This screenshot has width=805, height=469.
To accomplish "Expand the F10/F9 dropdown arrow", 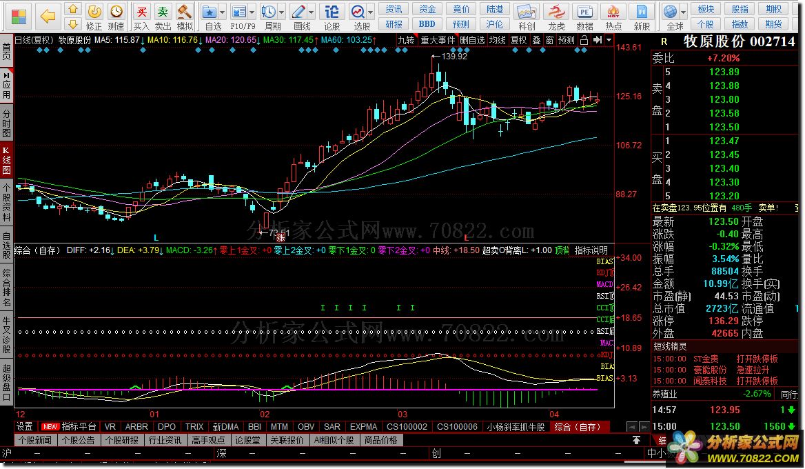I will coord(252,12).
